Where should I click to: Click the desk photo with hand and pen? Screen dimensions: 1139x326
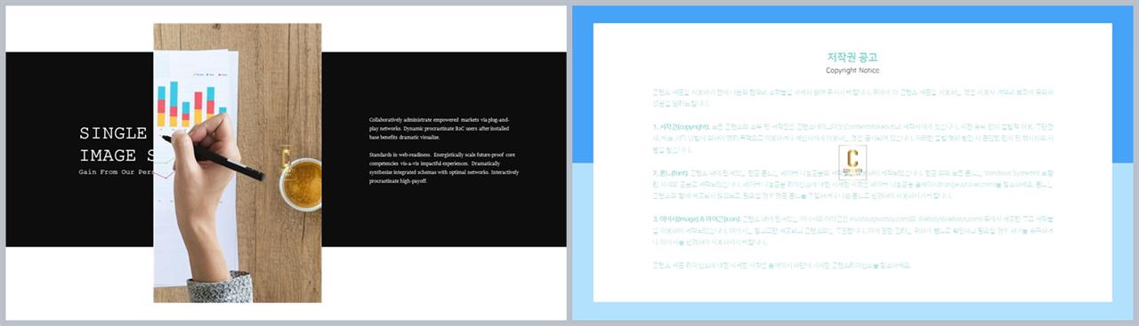pos(238,163)
